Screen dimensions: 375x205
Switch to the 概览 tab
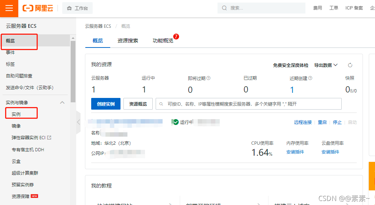click(97, 41)
